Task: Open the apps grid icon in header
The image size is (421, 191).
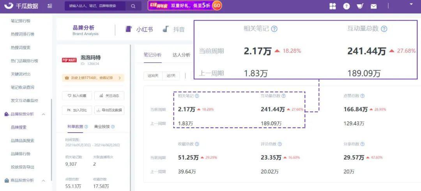Action: pyautogui.click(x=333, y=6)
